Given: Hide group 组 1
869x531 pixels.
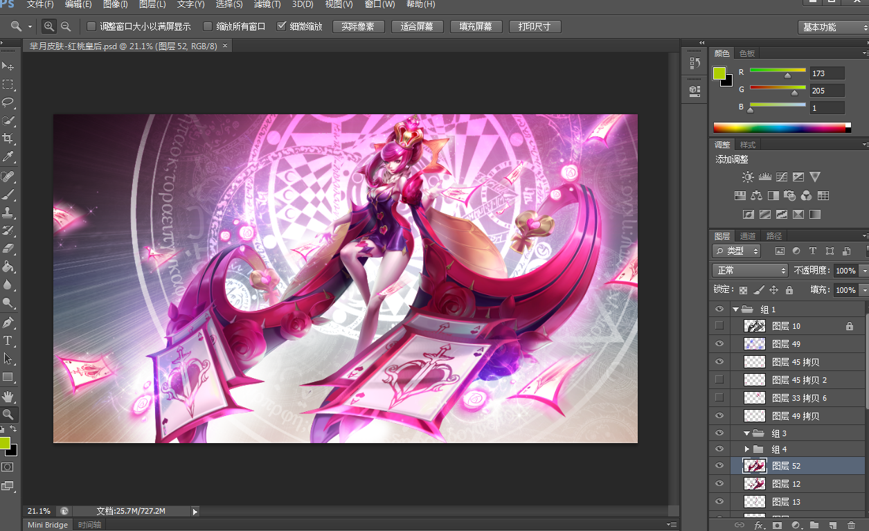Looking at the screenshot, I should (719, 309).
